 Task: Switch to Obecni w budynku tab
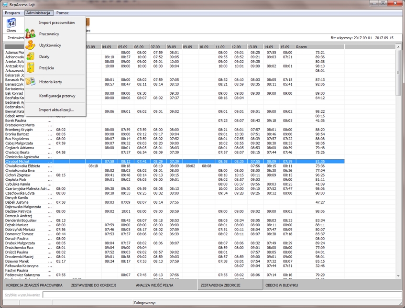[282, 285]
